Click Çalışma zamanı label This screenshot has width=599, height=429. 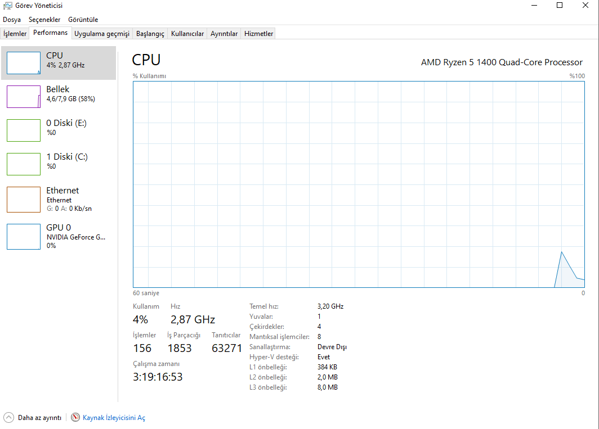pyautogui.click(x=156, y=364)
